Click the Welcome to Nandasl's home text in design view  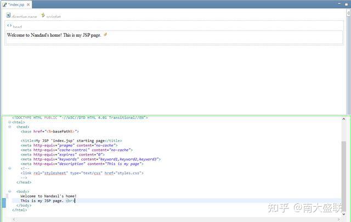coord(35,35)
